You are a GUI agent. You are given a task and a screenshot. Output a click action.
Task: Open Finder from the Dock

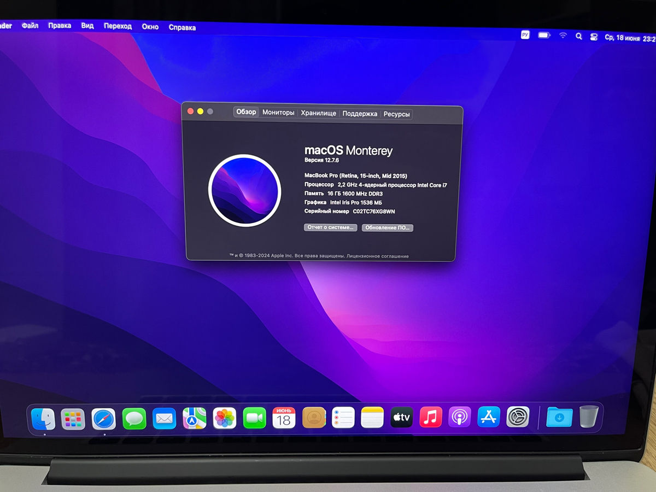click(x=43, y=419)
